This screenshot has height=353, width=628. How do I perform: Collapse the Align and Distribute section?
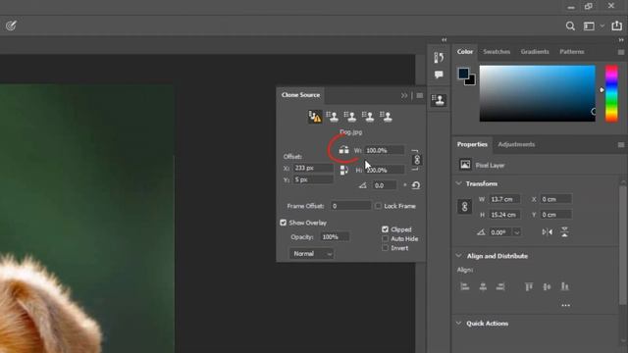[459, 255]
